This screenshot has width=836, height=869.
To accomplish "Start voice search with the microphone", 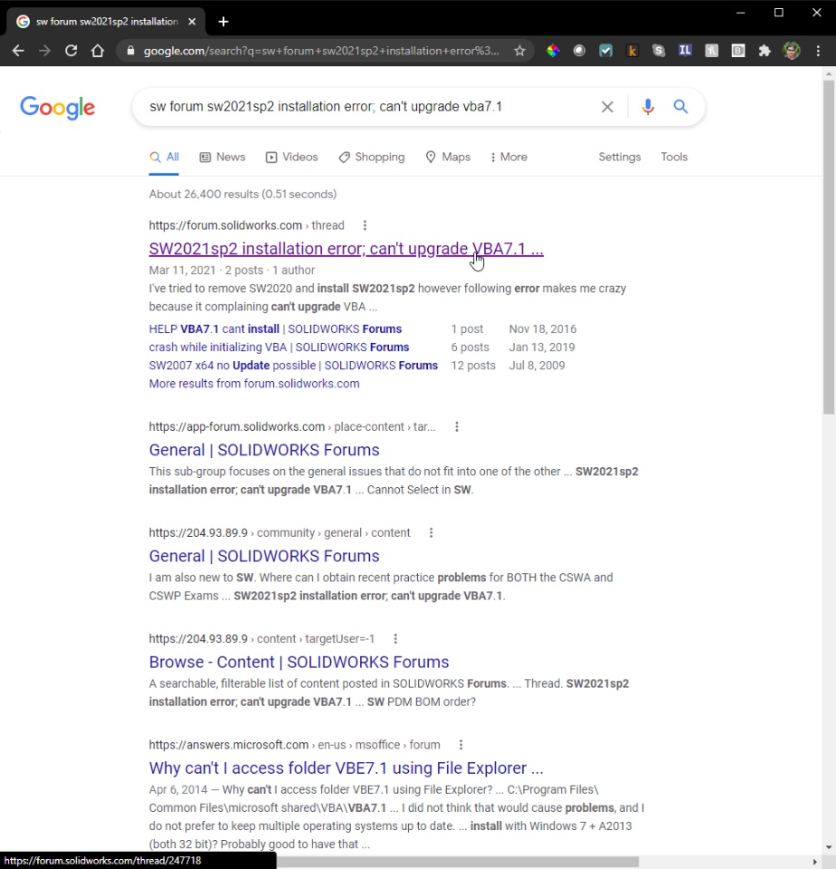I will 648,107.
